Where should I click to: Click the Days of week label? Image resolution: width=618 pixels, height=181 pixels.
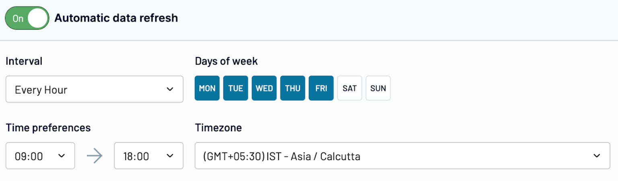coord(226,61)
